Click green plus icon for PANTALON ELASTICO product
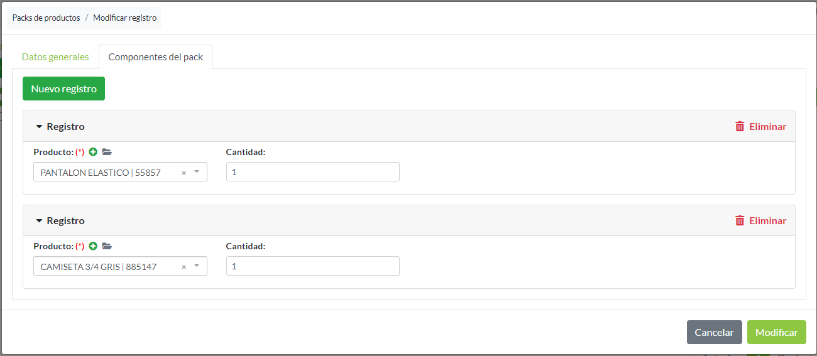Screen dimensions: 817x356 pyautogui.click(x=93, y=152)
